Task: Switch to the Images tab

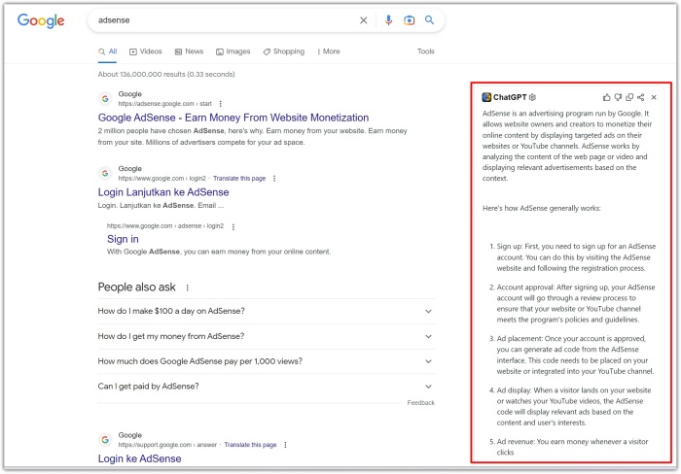Action: click(233, 51)
